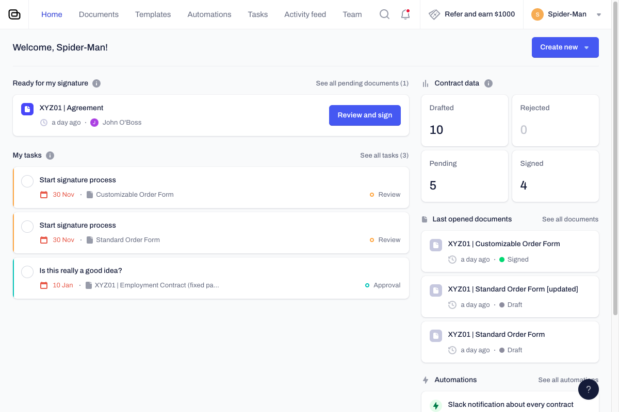Click Standard Order Form [updated] document icon
This screenshot has width=619, height=412.
click(436, 290)
